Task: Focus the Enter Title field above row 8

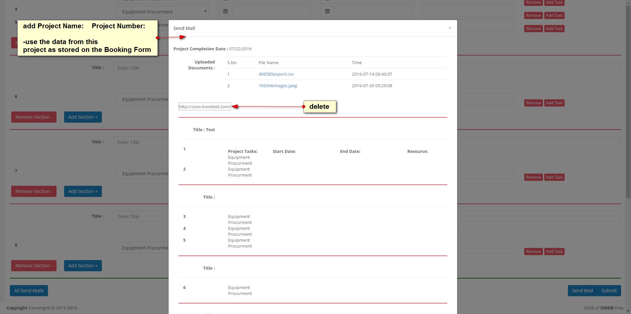Action: click(x=141, y=217)
